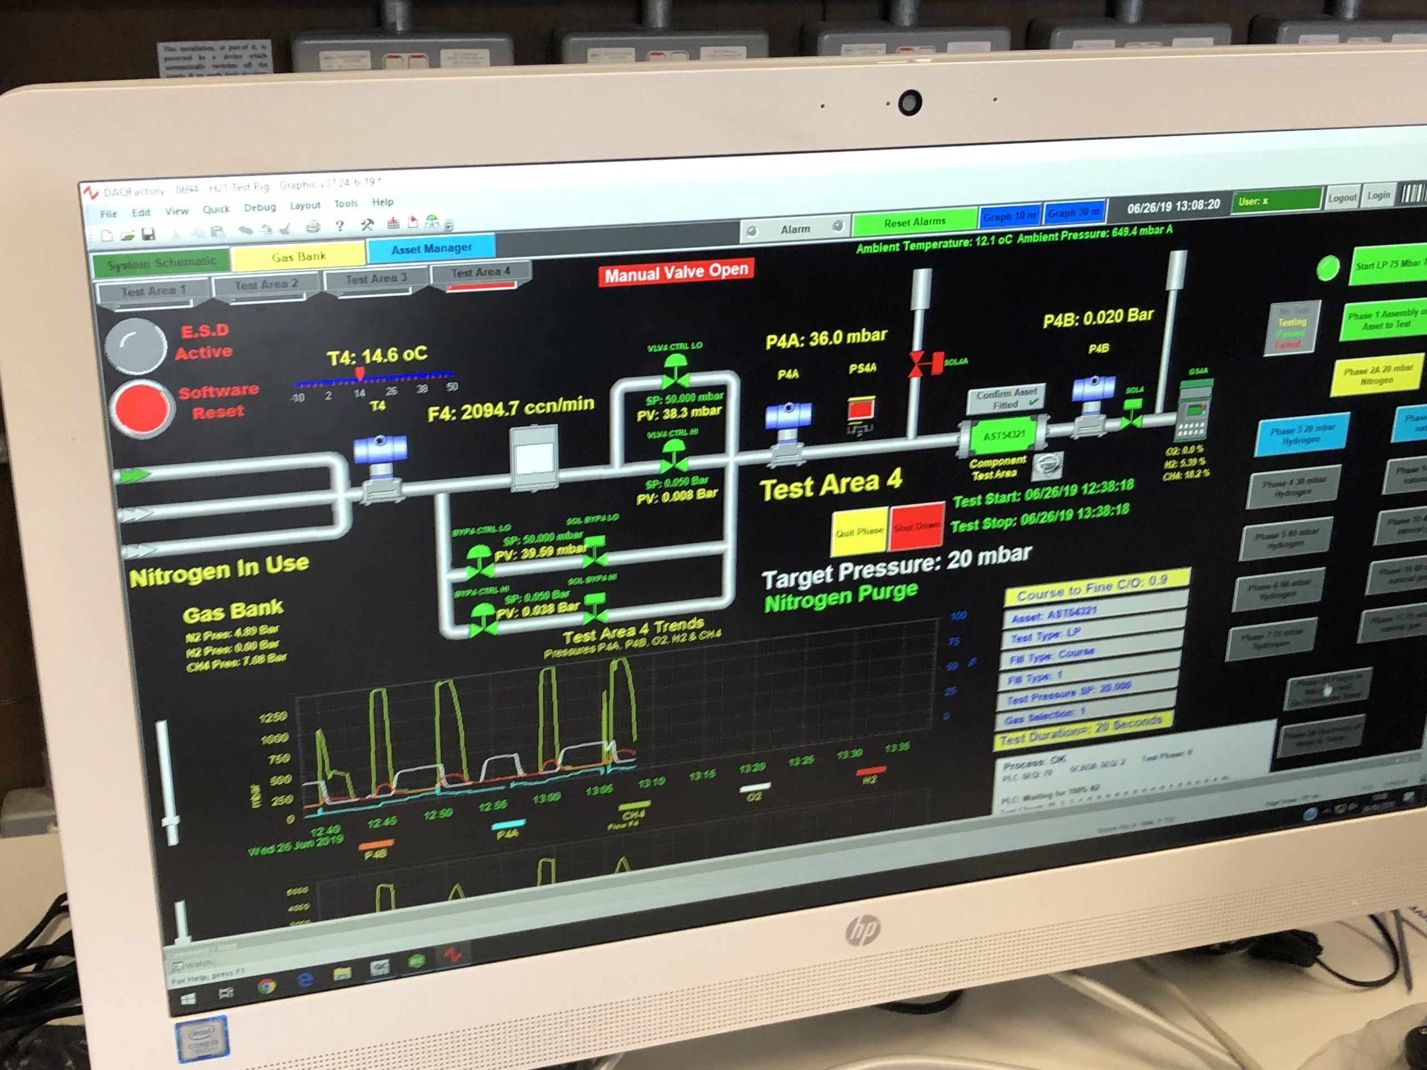Image resolution: width=1427 pixels, height=1070 pixels.
Task: Open the File menu
Action: (108, 213)
